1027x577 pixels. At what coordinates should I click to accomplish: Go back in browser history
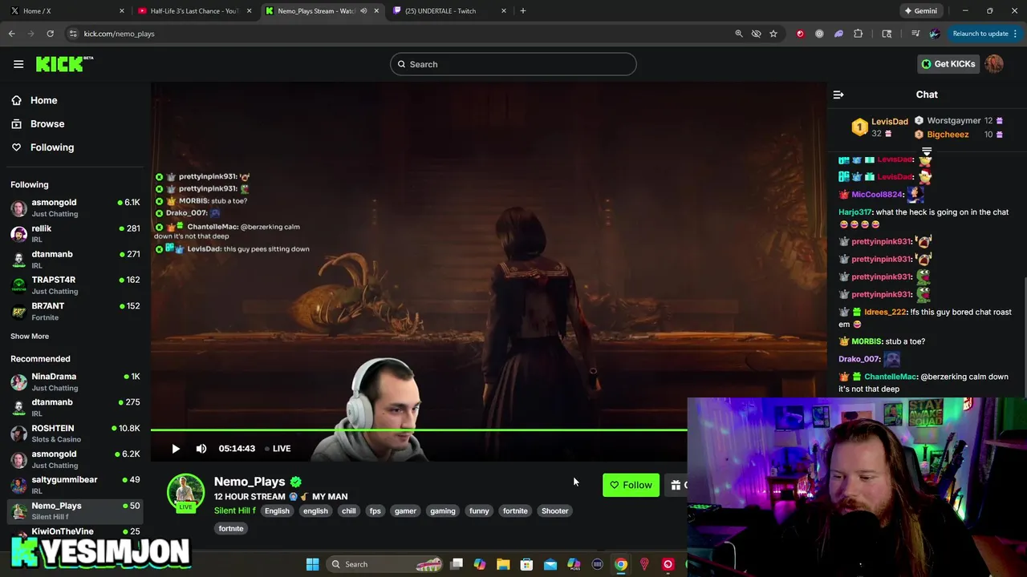11,34
